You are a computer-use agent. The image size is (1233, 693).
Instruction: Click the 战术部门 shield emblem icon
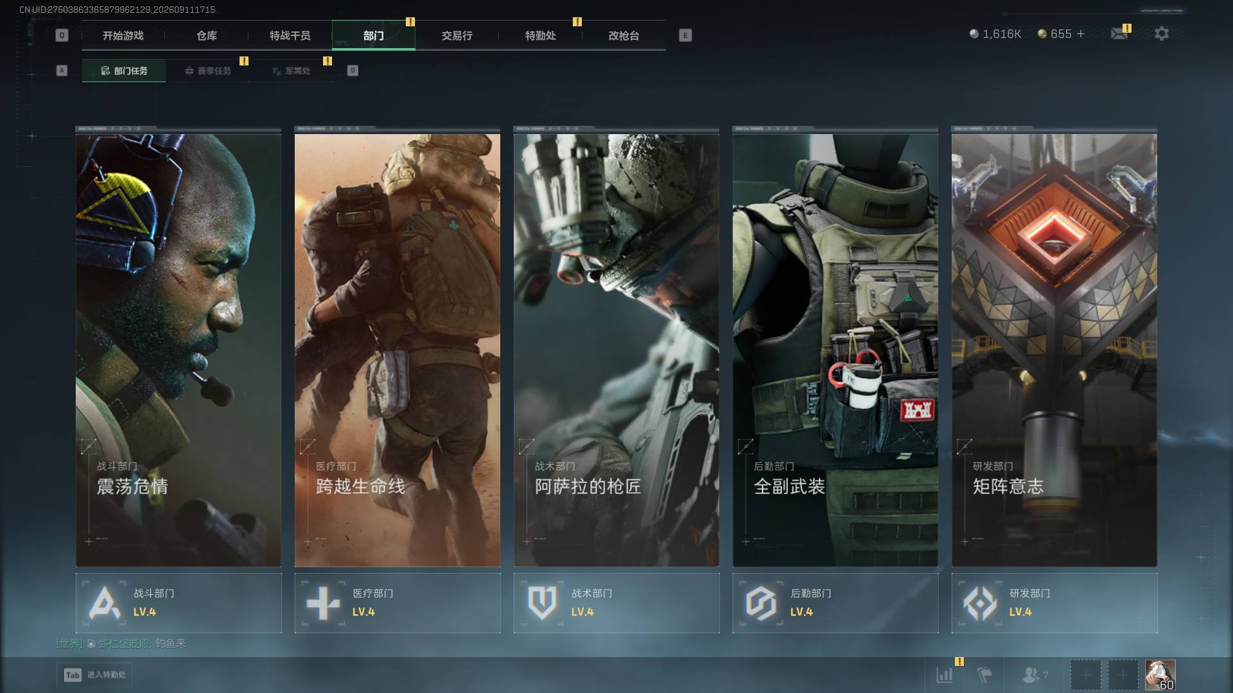[x=542, y=603]
